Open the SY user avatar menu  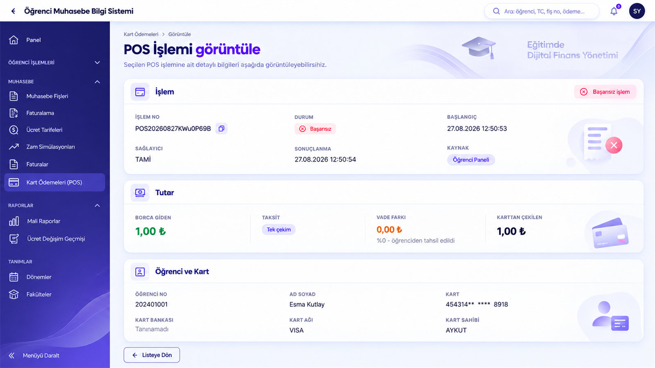point(637,11)
